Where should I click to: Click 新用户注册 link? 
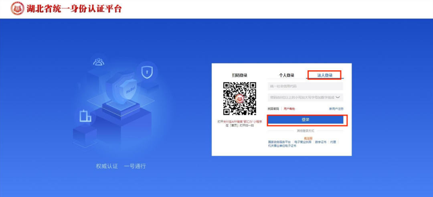(336, 109)
